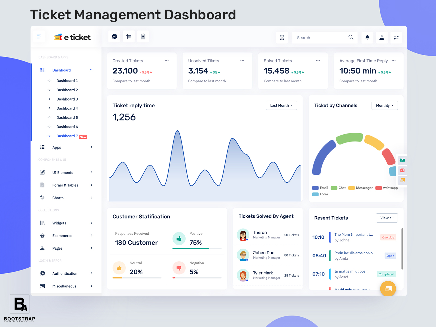Toggle Messenger legend swatch
This screenshot has height=327, width=436.
[352, 188]
